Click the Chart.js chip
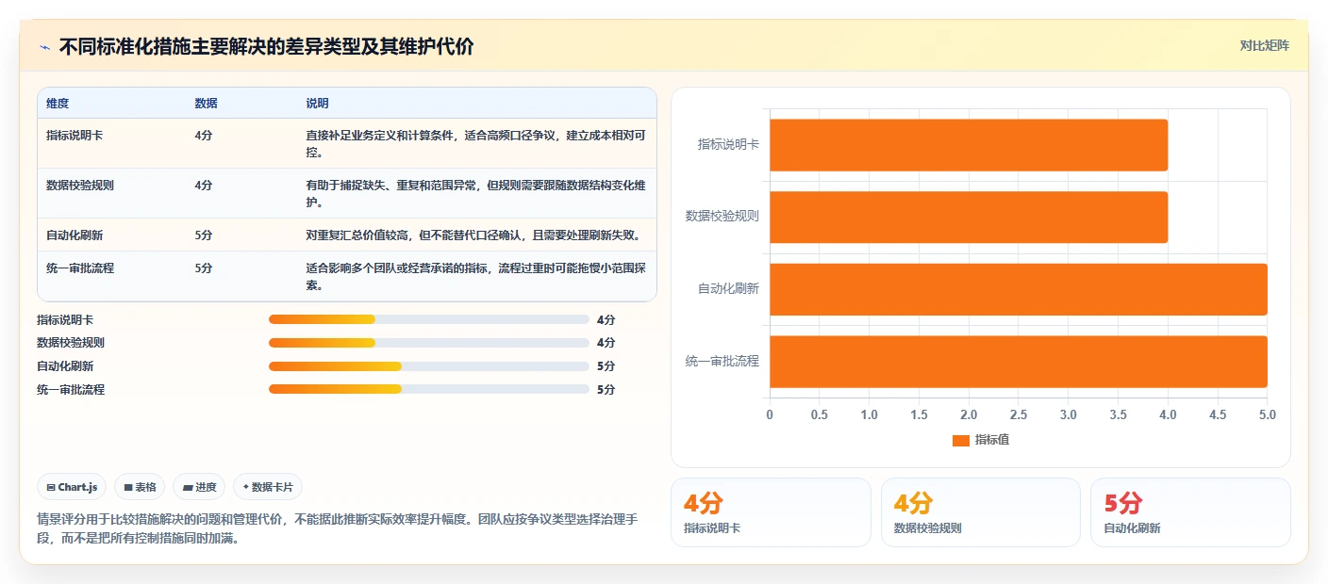1328x584 pixels. coord(72,487)
